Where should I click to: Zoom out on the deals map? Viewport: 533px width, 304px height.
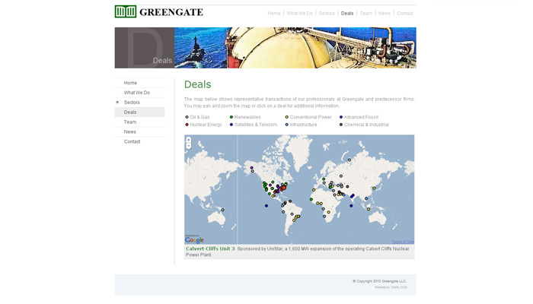click(x=189, y=146)
